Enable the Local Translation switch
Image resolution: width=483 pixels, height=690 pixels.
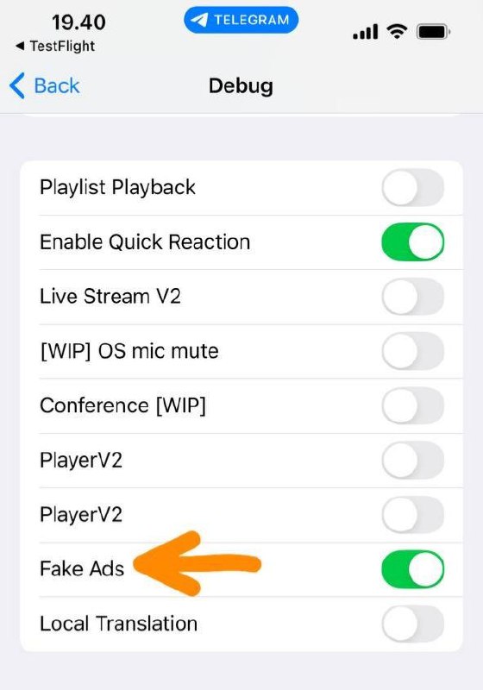click(412, 624)
